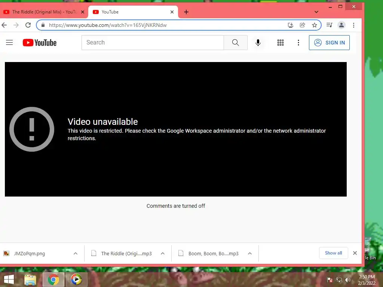The width and height of the screenshot is (383, 287).
Task: Click the address bar URL
Action: pos(108,25)
